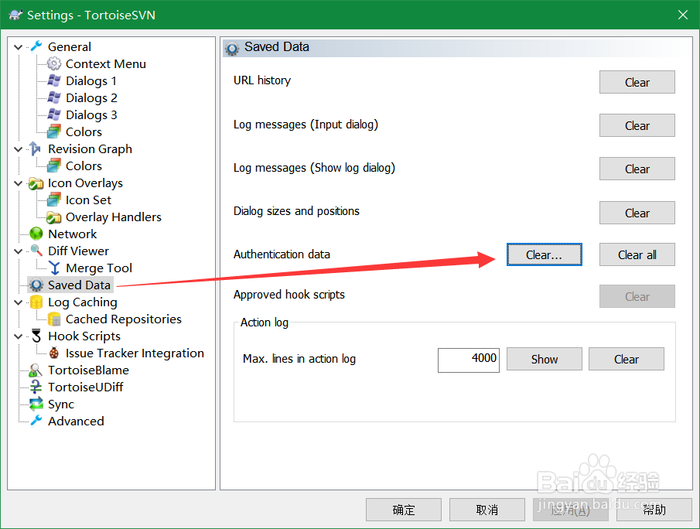This screenshot has height=529, width=700.
Task: Show the action log
Action: (x=545, y=359)
